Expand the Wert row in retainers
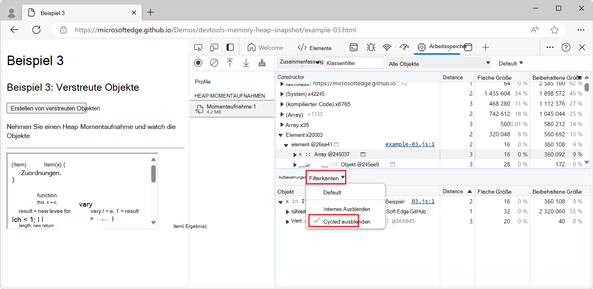The image size is (593, 289). tap(288, 221)
